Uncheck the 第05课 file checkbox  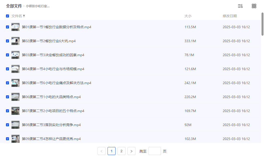[7, 83]
